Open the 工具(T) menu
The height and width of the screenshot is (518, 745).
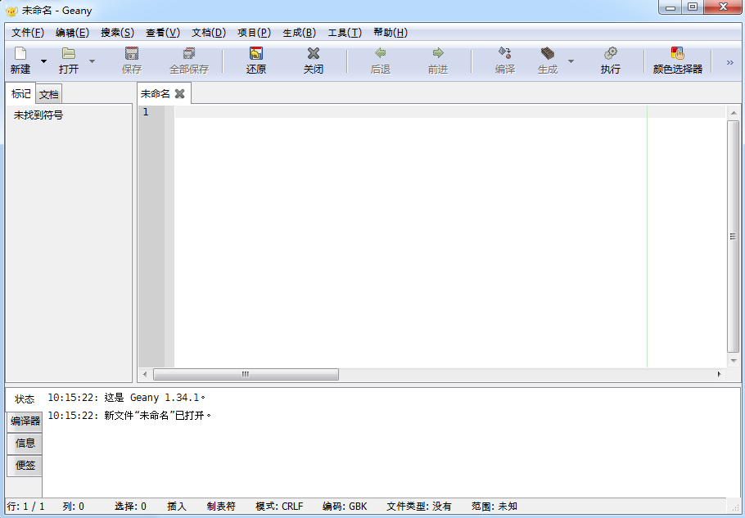345,33
